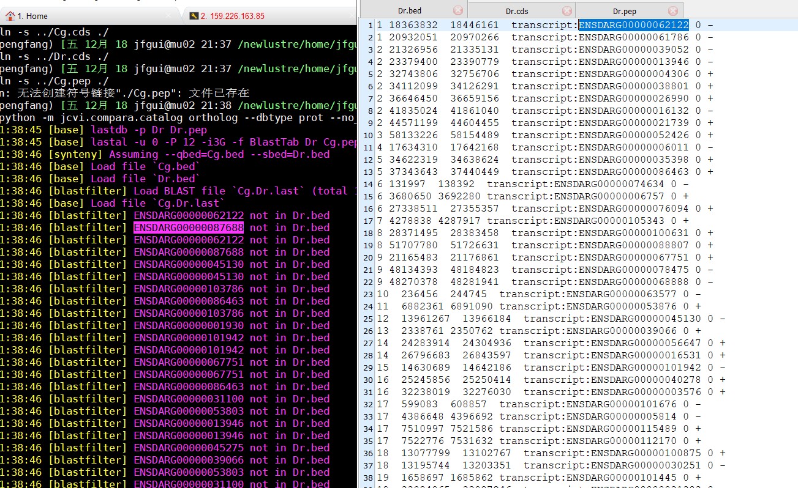Click the 'Load file `Dr.bed`' terminal line
This screenshot has width=798, height=488.
(x=146, y=179)
